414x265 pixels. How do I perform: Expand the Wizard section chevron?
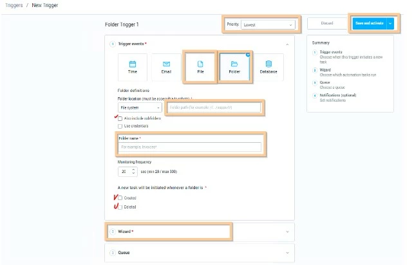(288, 232)
